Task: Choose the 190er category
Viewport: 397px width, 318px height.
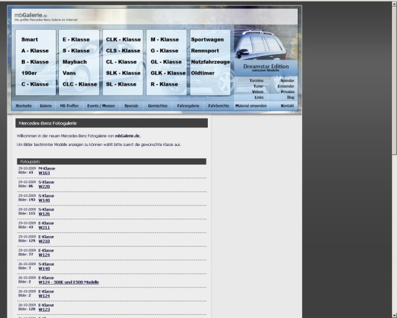Action: point(29,73)
